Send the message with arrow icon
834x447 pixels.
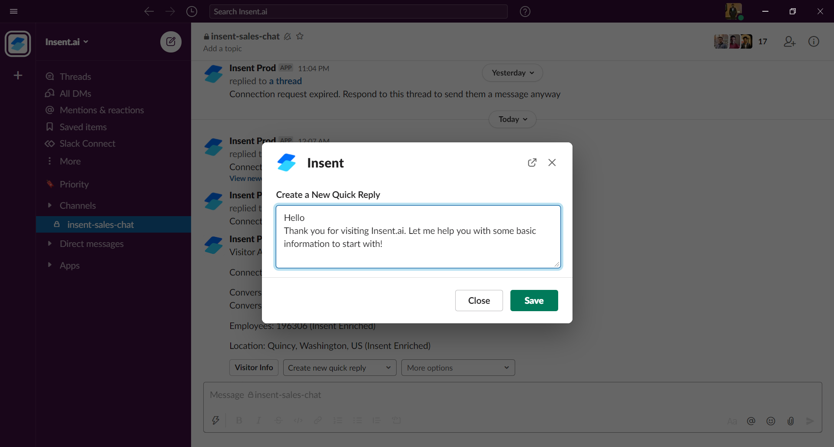pyautogui.click(x=810, y=421)
